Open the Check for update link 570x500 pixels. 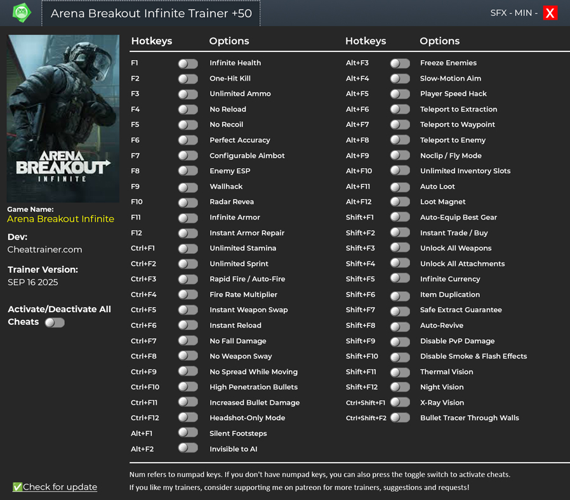[55, 487]
